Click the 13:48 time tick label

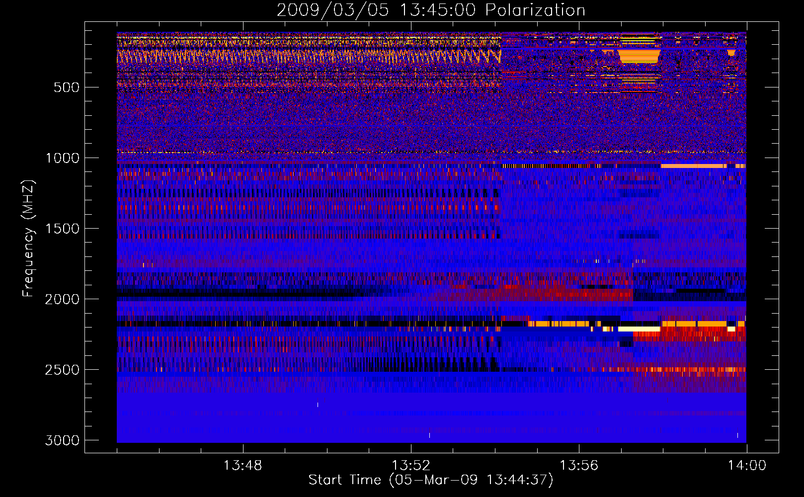click(x=242, y=466)
